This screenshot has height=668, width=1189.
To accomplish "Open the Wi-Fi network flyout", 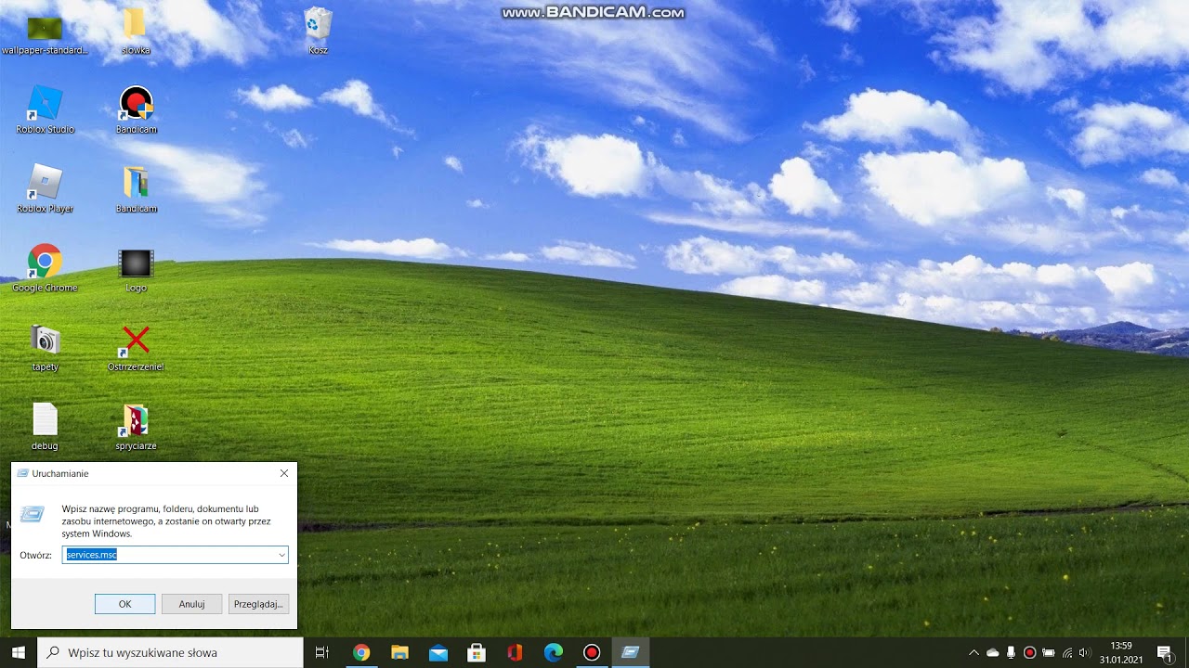I will (1066, 652).
